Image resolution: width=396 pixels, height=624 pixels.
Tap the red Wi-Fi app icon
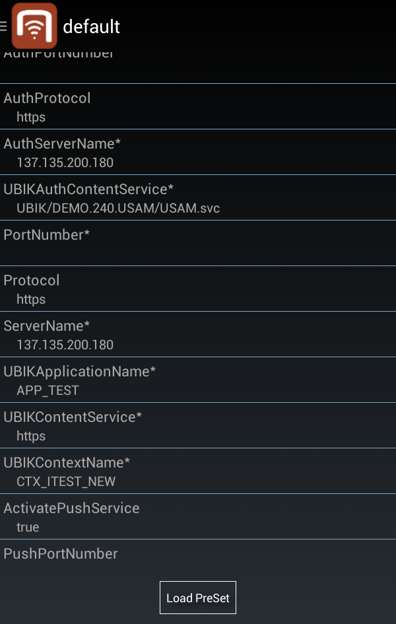tap(34, 26)
